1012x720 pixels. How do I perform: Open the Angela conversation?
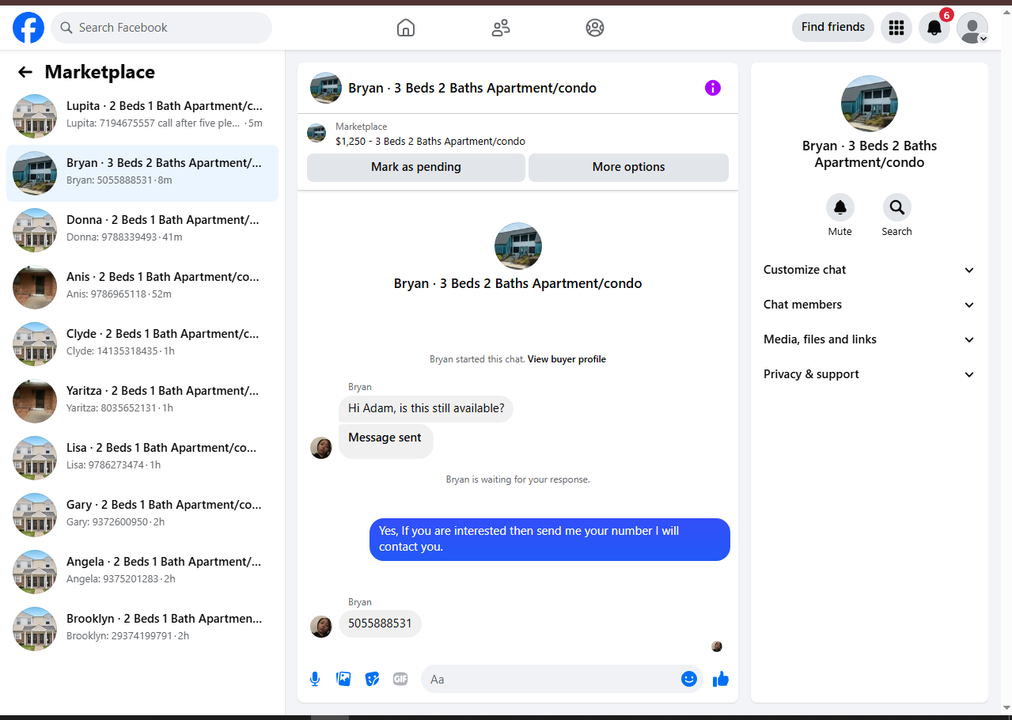(x=142, y=572)
